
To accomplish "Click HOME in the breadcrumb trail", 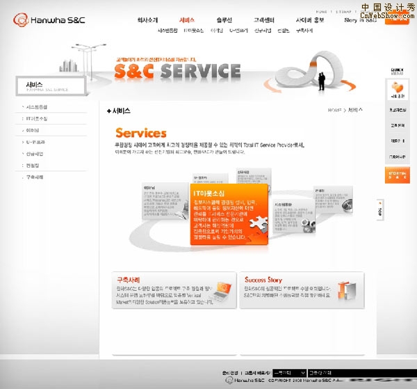I will (334, 110).
